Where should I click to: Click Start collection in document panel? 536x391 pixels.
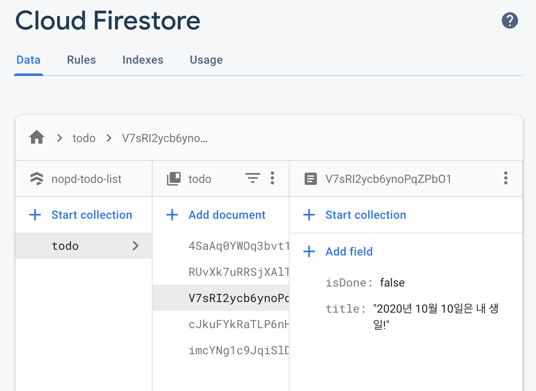pyautogui.click(x=366, y=215)
